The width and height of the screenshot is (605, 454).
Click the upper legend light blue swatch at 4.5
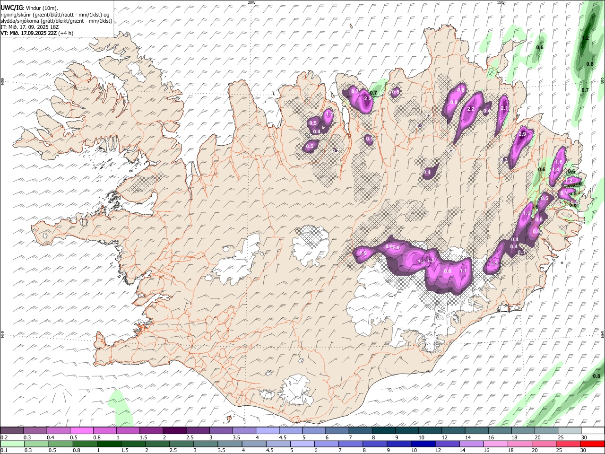(x=290, y=431)
